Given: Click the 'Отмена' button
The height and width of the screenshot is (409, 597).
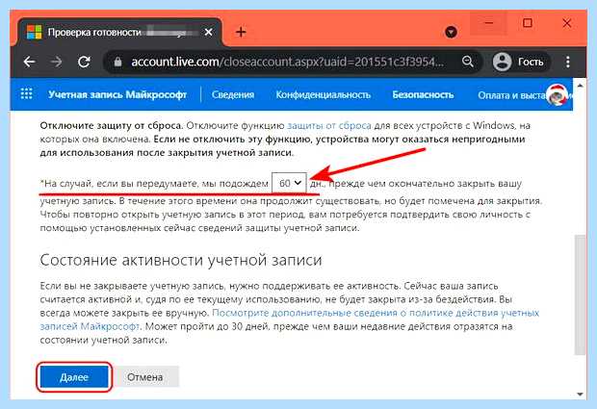Looking at the screenshot, I should click(x=145, y=377).
